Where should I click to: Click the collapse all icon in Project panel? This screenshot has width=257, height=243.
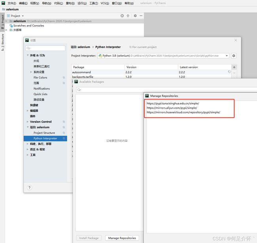[x=128, y=16]
